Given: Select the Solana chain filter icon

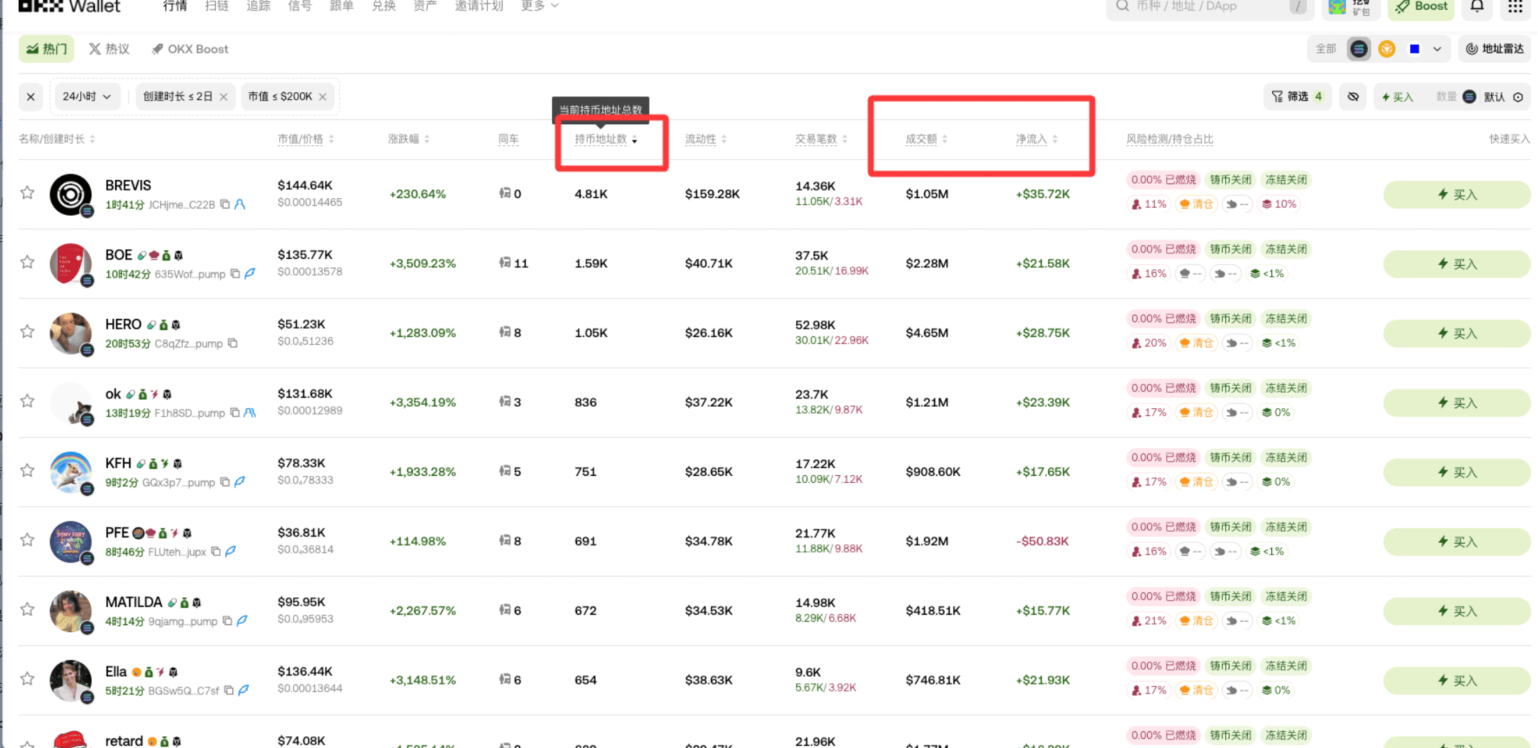Looking at the screenshot, I should pos(1358,49).
